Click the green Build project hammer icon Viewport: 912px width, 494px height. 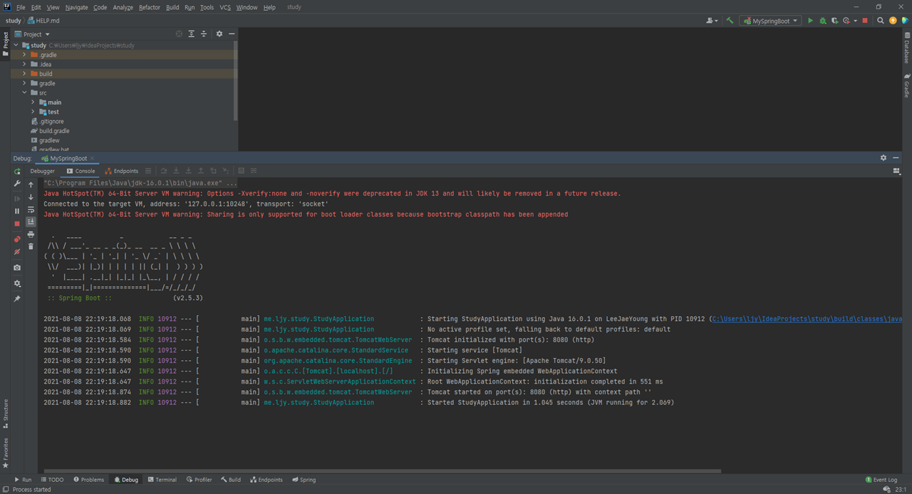pos(730,21)
